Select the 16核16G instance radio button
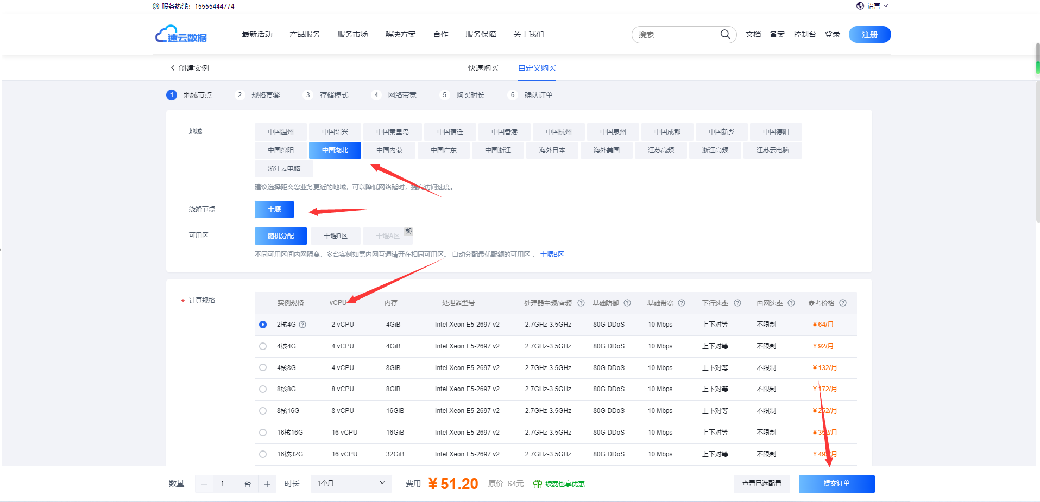This screenshot has height=502, width=1040. click(x=263, y=433)
